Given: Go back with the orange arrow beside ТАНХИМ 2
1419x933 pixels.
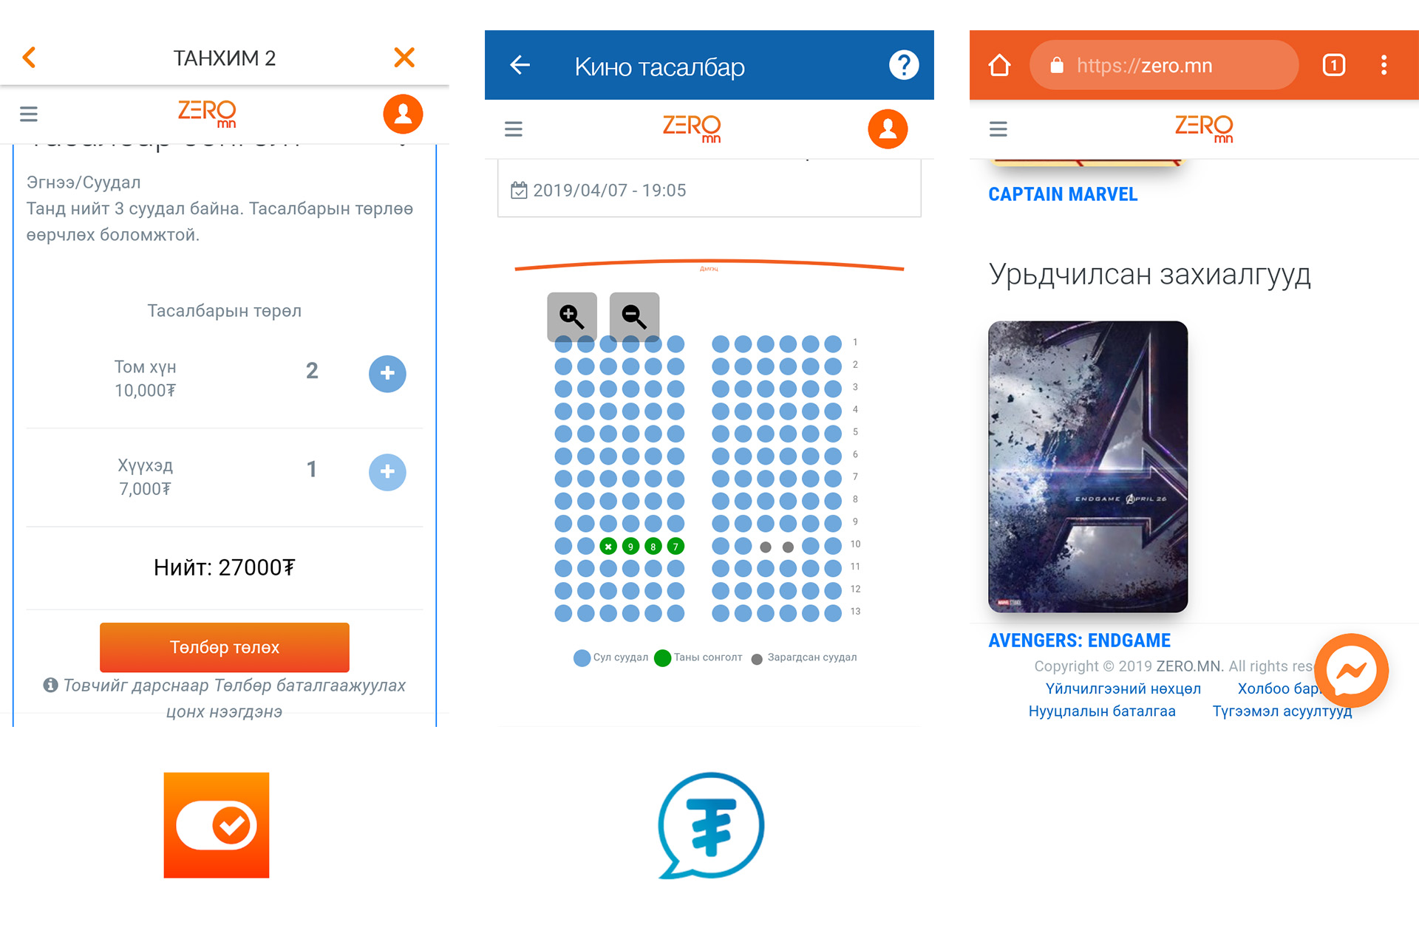Looking at the screenshot, I should [30, 58].
